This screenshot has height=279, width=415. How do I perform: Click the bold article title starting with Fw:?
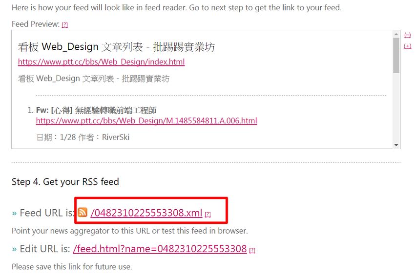pyautogui.click(x=96, y=110)
